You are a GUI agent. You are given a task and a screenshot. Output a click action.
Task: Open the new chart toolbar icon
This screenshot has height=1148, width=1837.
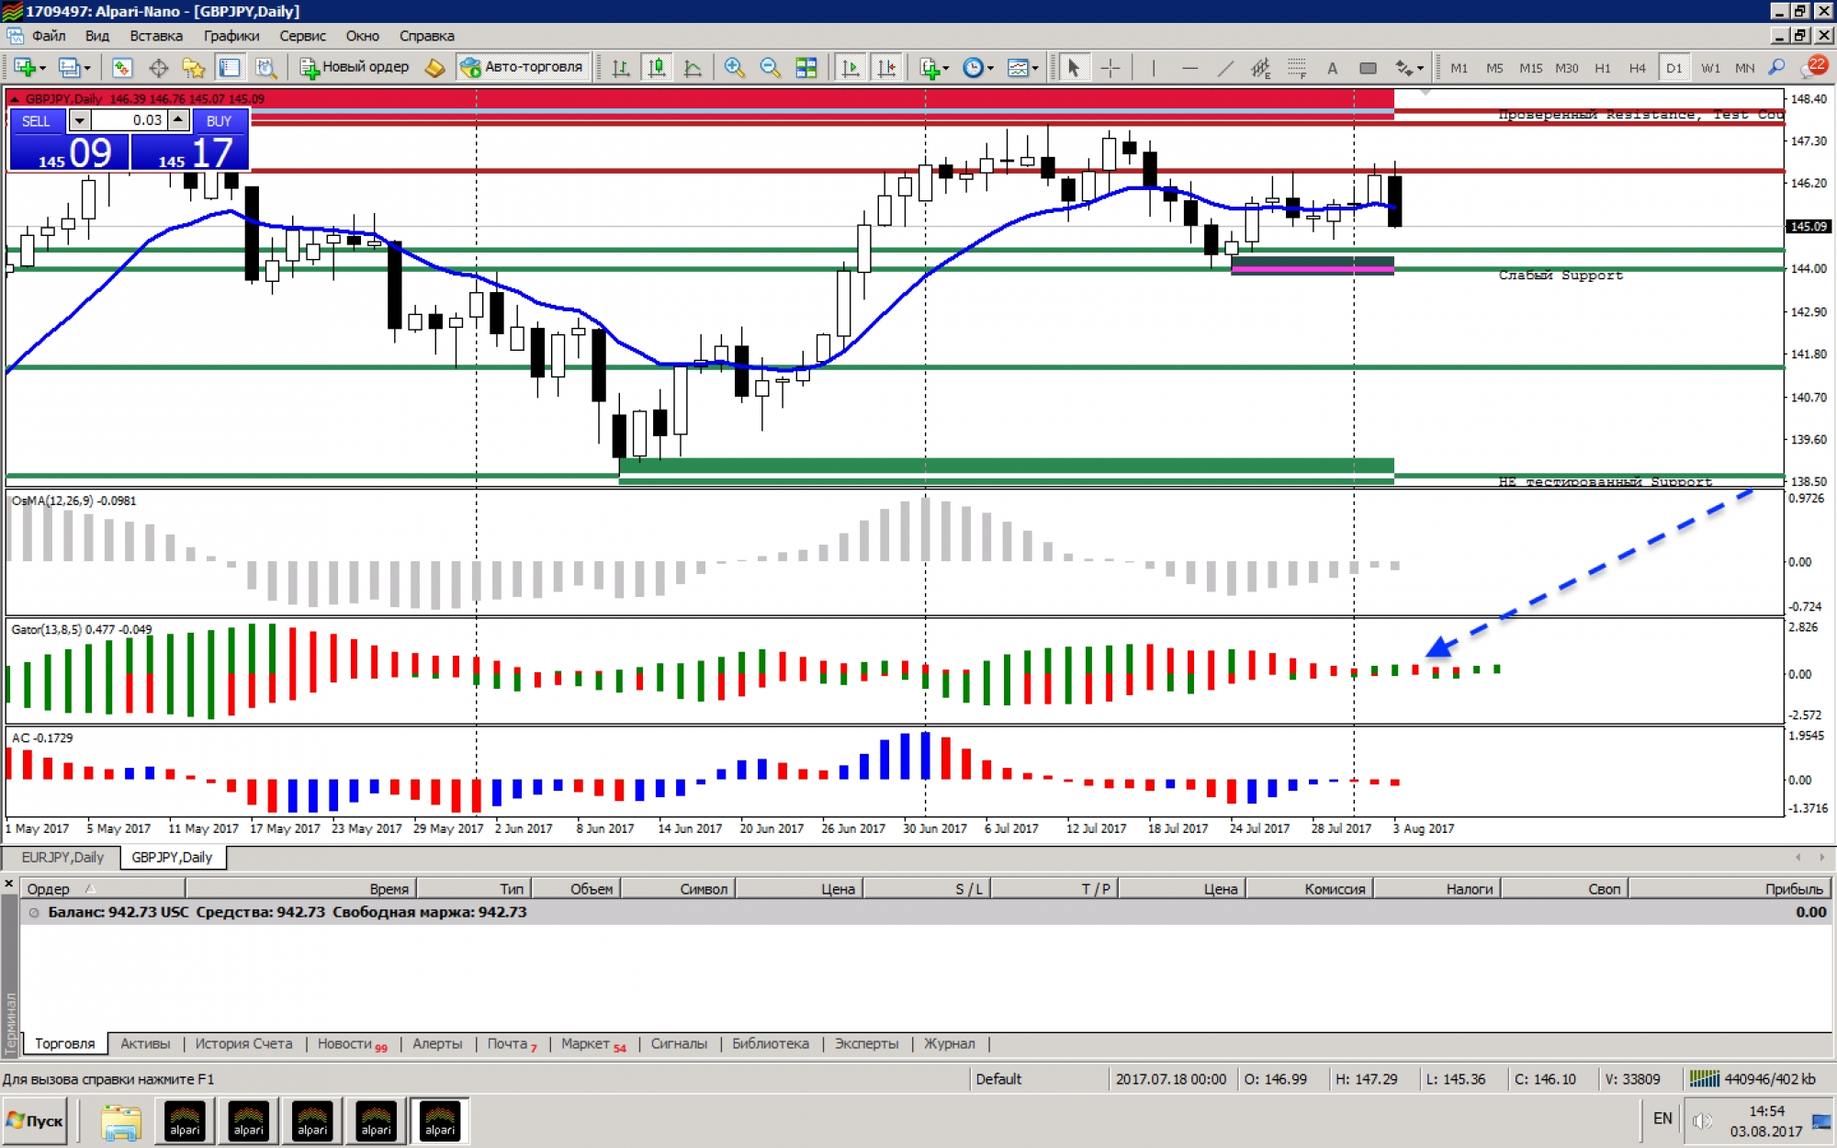(28, 67)
